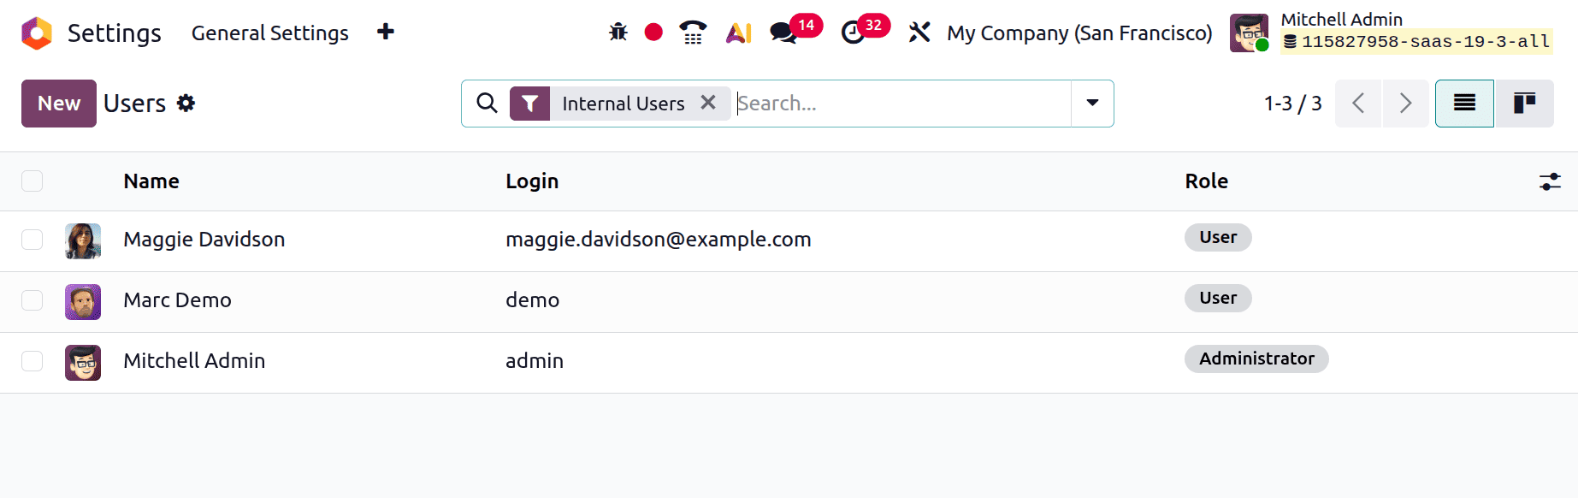1578x498 pixels.
Task: Open the Marc Demo record
Action: point(177,300)
